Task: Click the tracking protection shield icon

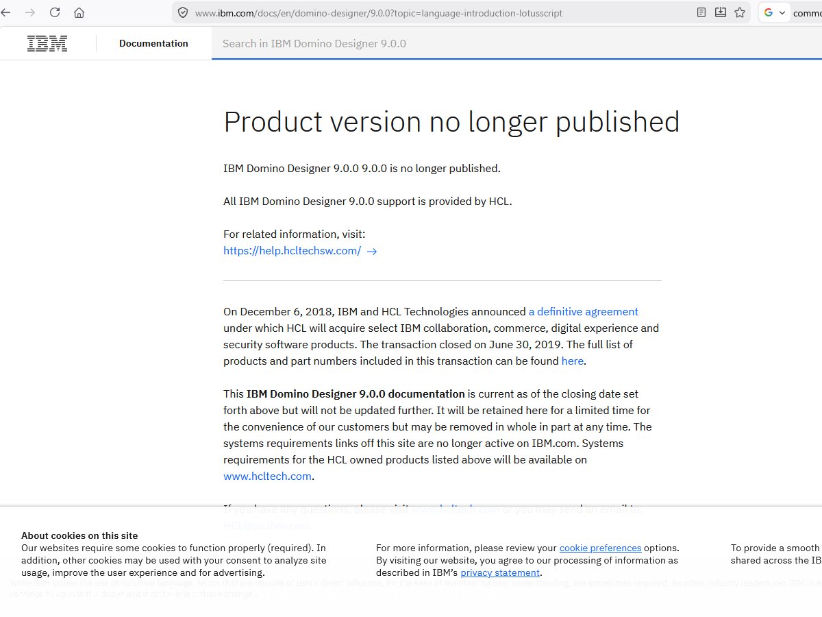Action: (182, 12)
